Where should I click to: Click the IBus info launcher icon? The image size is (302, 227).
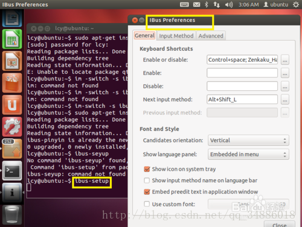click(12, 192)
